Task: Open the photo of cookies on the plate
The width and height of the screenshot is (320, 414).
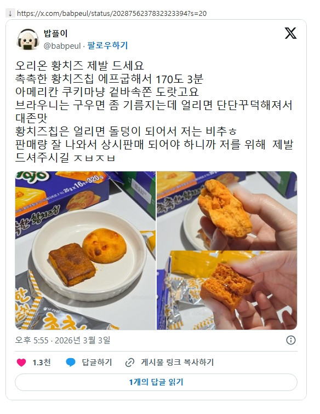Action: point(85,250)
